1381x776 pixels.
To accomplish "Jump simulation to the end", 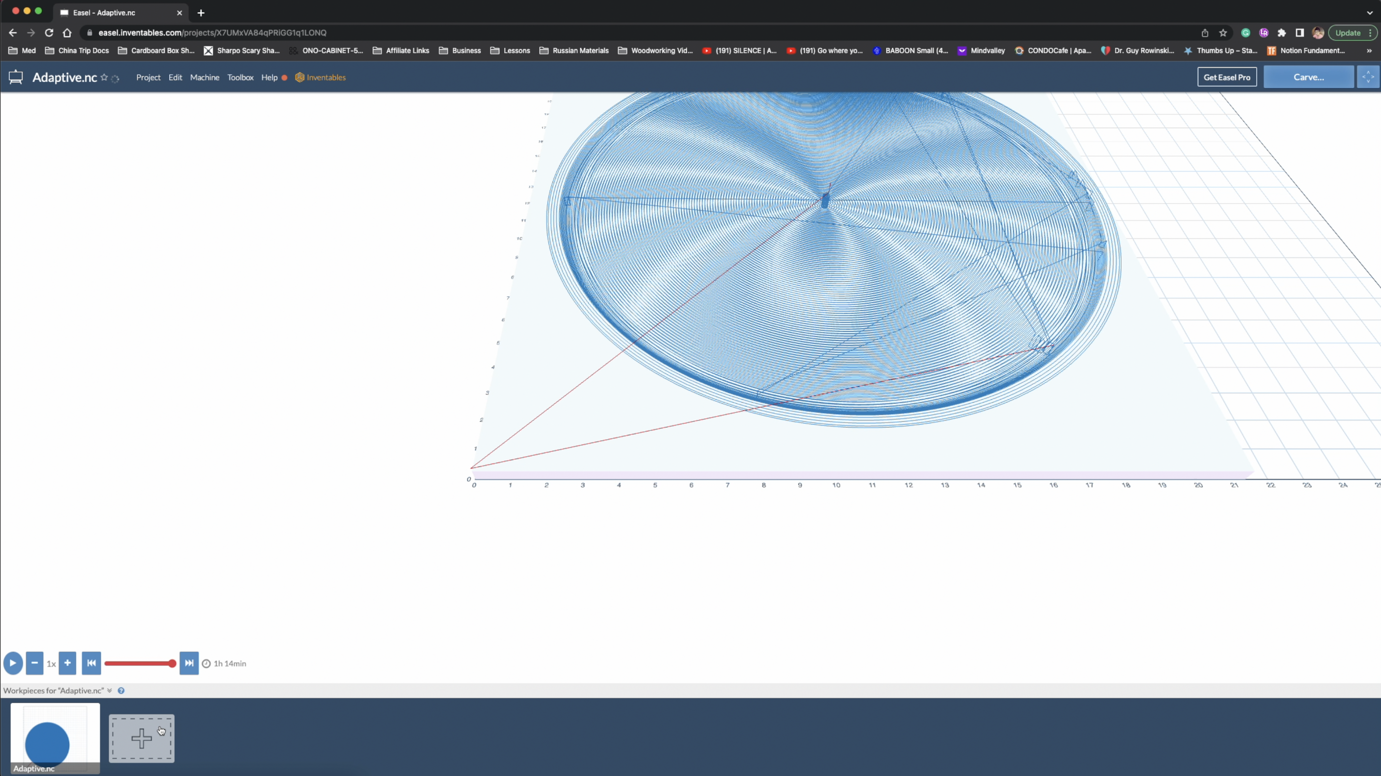I will coord(189,663).
